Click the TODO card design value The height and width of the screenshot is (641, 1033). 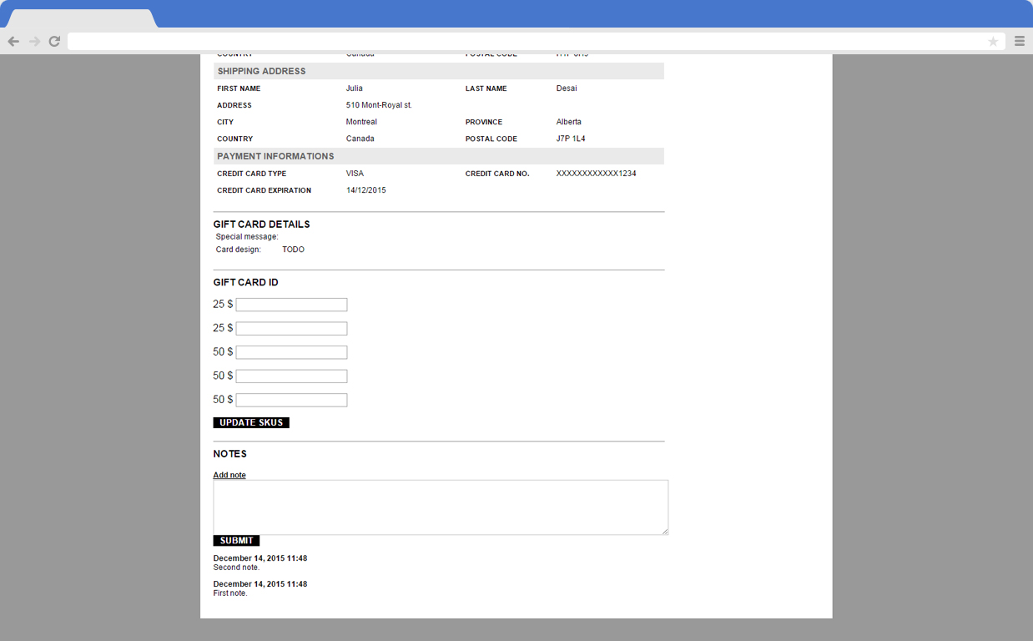point(293,249)
